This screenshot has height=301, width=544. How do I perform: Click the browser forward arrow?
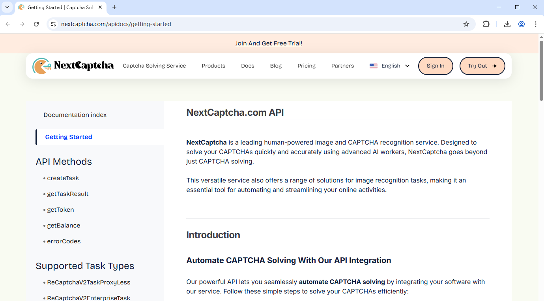[22, 24]
